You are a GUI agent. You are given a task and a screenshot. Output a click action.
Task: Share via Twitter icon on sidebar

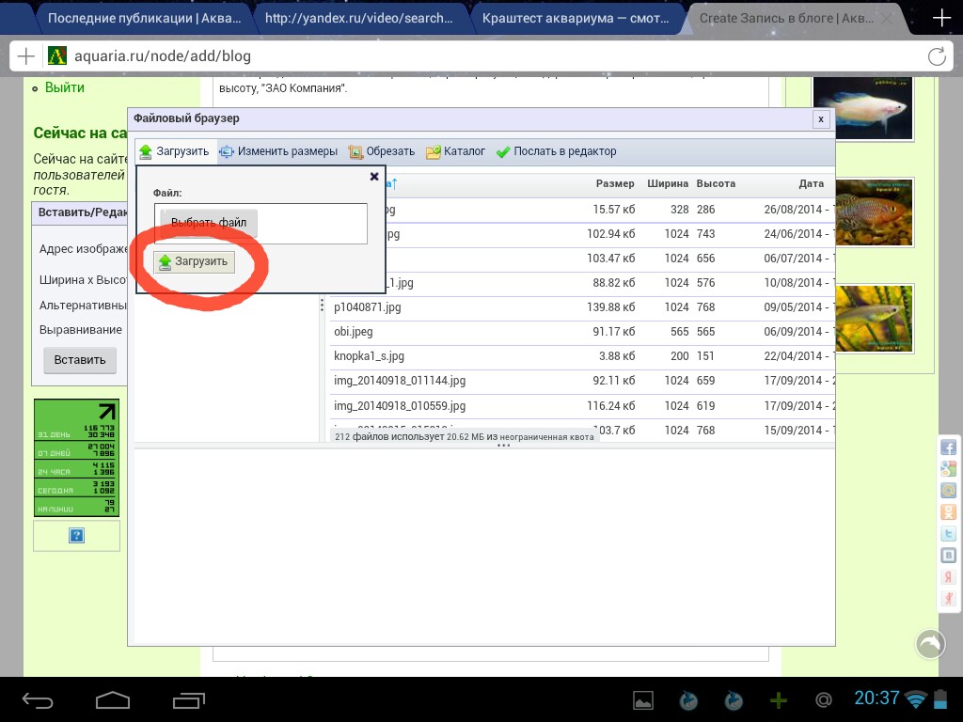tap(948, 534)
